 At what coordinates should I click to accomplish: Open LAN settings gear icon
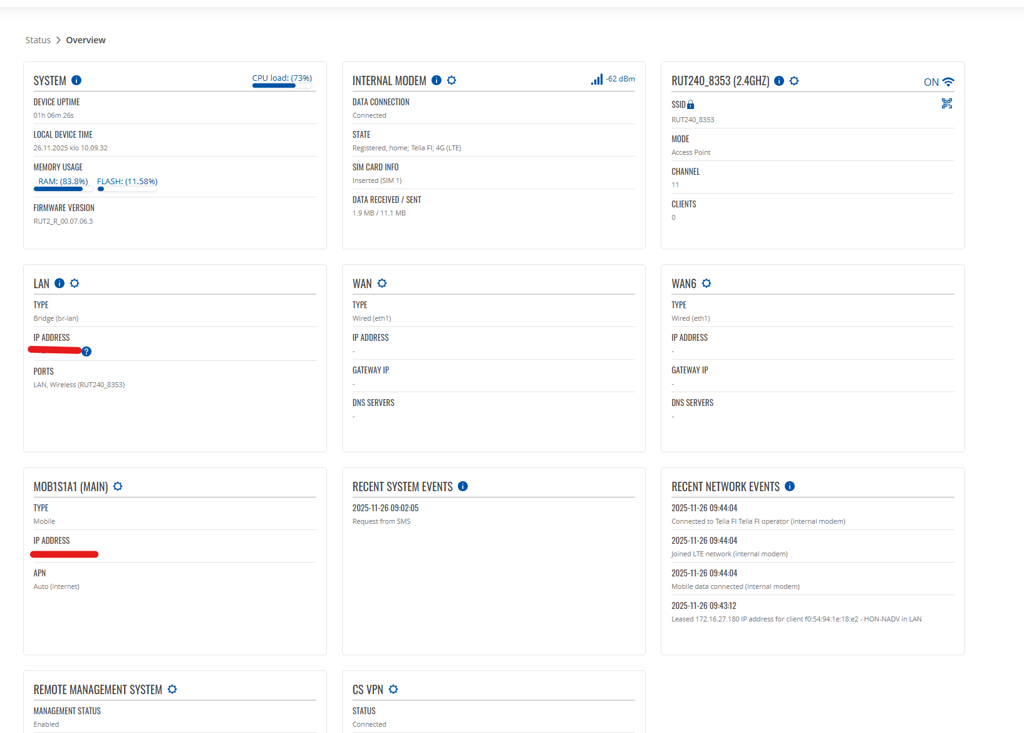(x=75, y=283)
